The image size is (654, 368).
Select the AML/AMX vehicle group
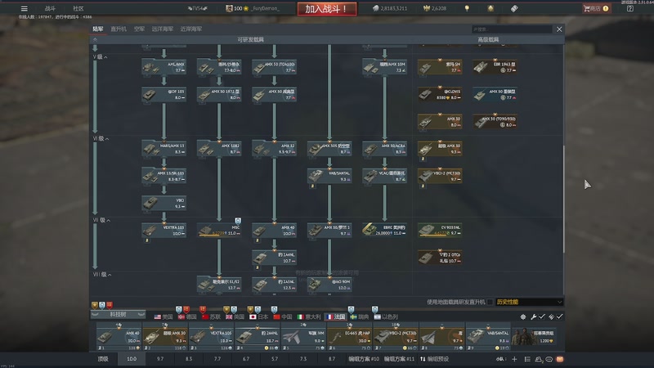(164, 67)
